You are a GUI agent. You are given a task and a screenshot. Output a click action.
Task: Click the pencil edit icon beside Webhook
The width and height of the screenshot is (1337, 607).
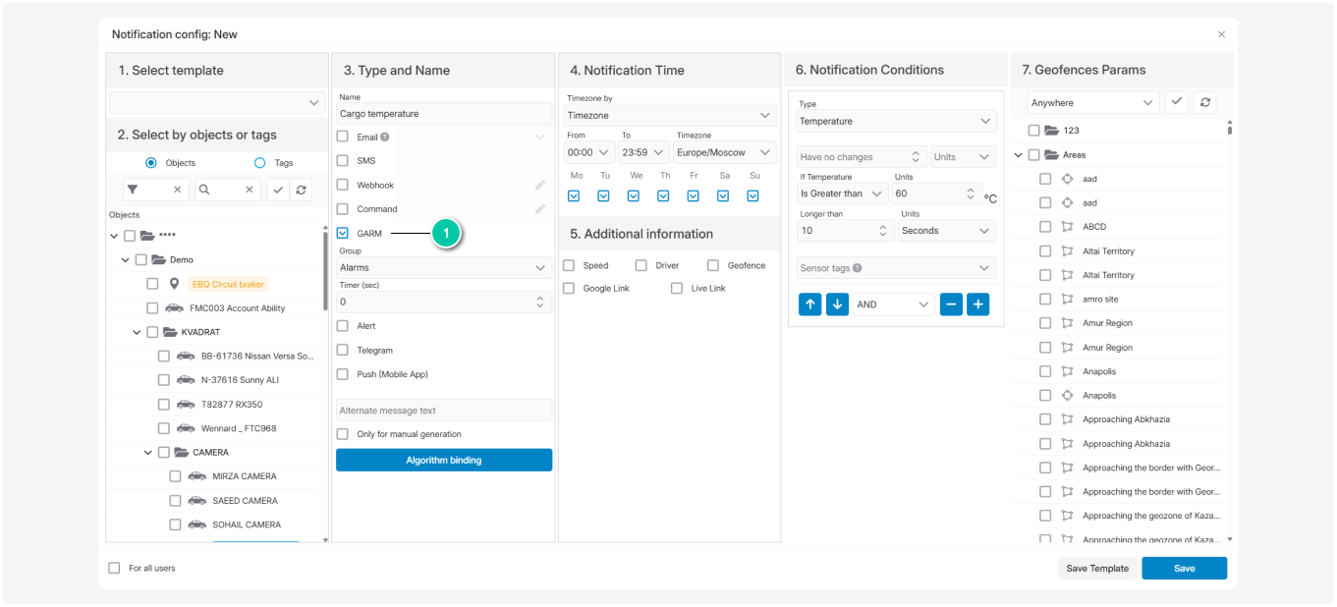pyautogui.click(x=540, y=185)
